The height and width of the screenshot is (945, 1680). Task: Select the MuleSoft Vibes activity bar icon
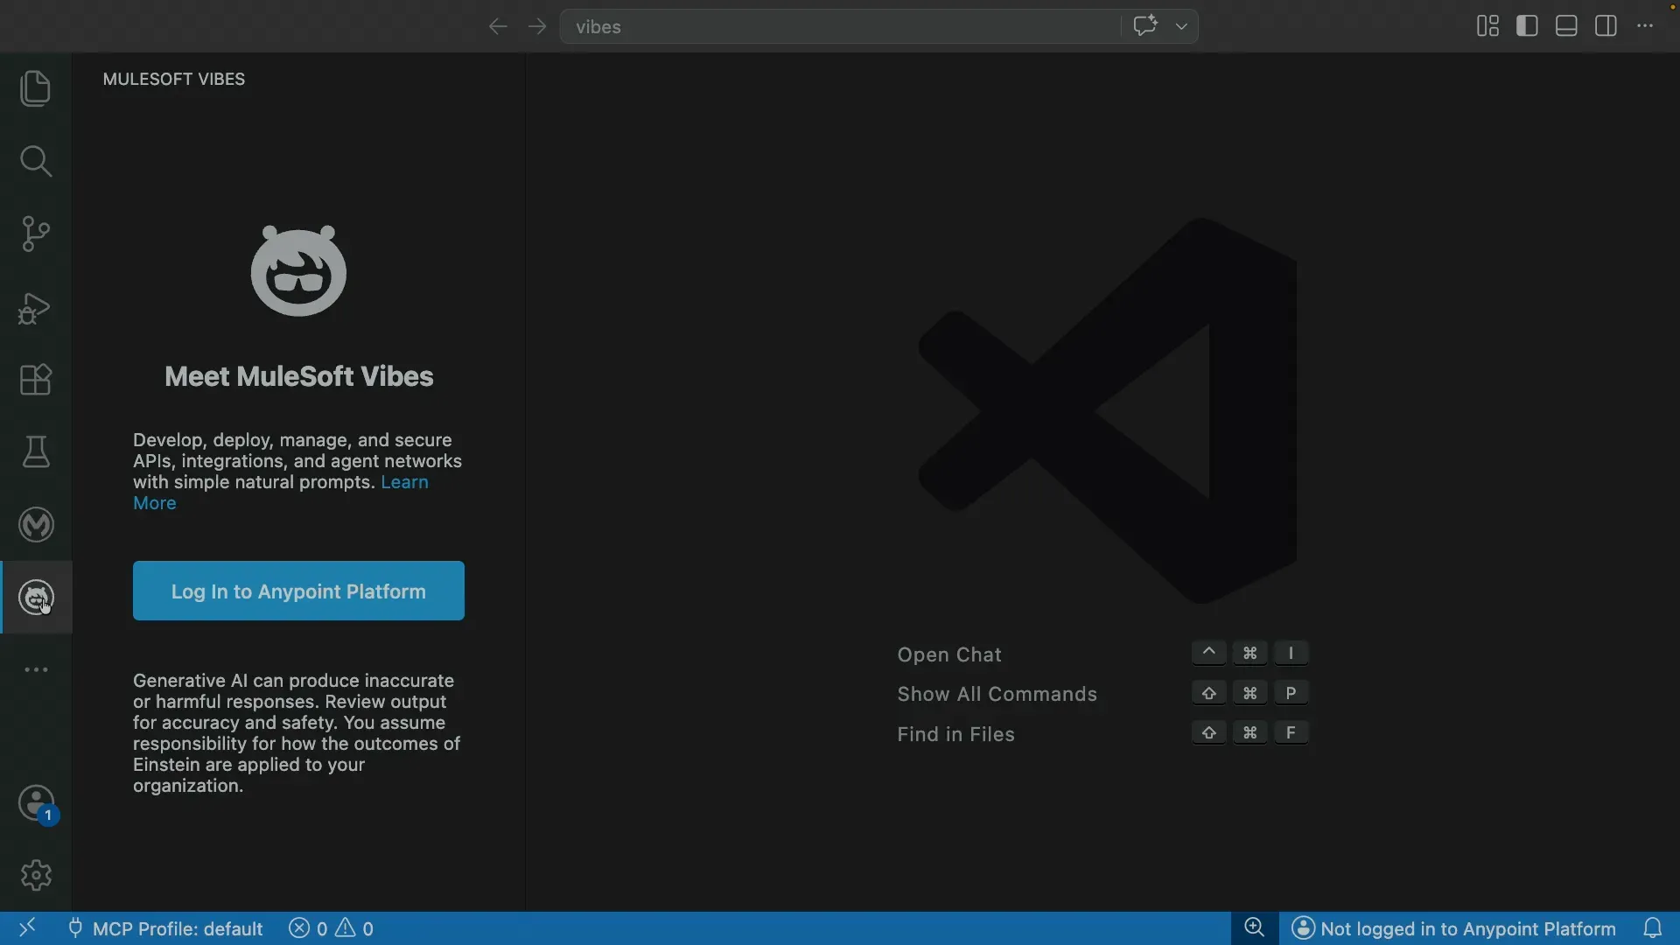coord(36,598)
